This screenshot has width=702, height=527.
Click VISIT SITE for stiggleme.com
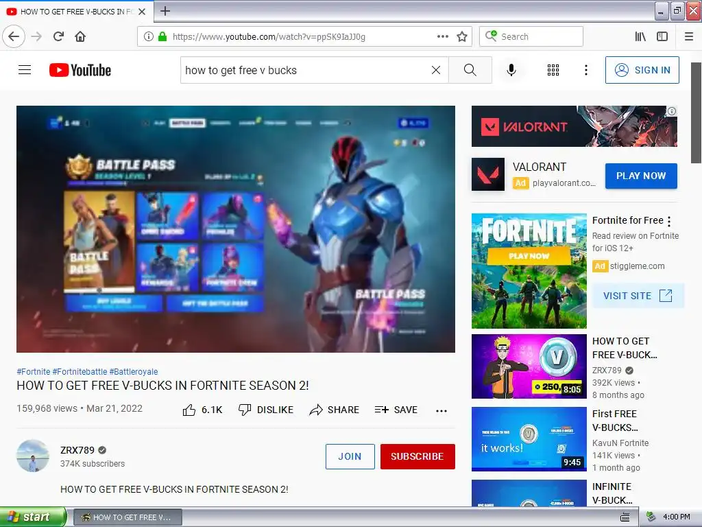pyautogui.click(x=638, y=296)
